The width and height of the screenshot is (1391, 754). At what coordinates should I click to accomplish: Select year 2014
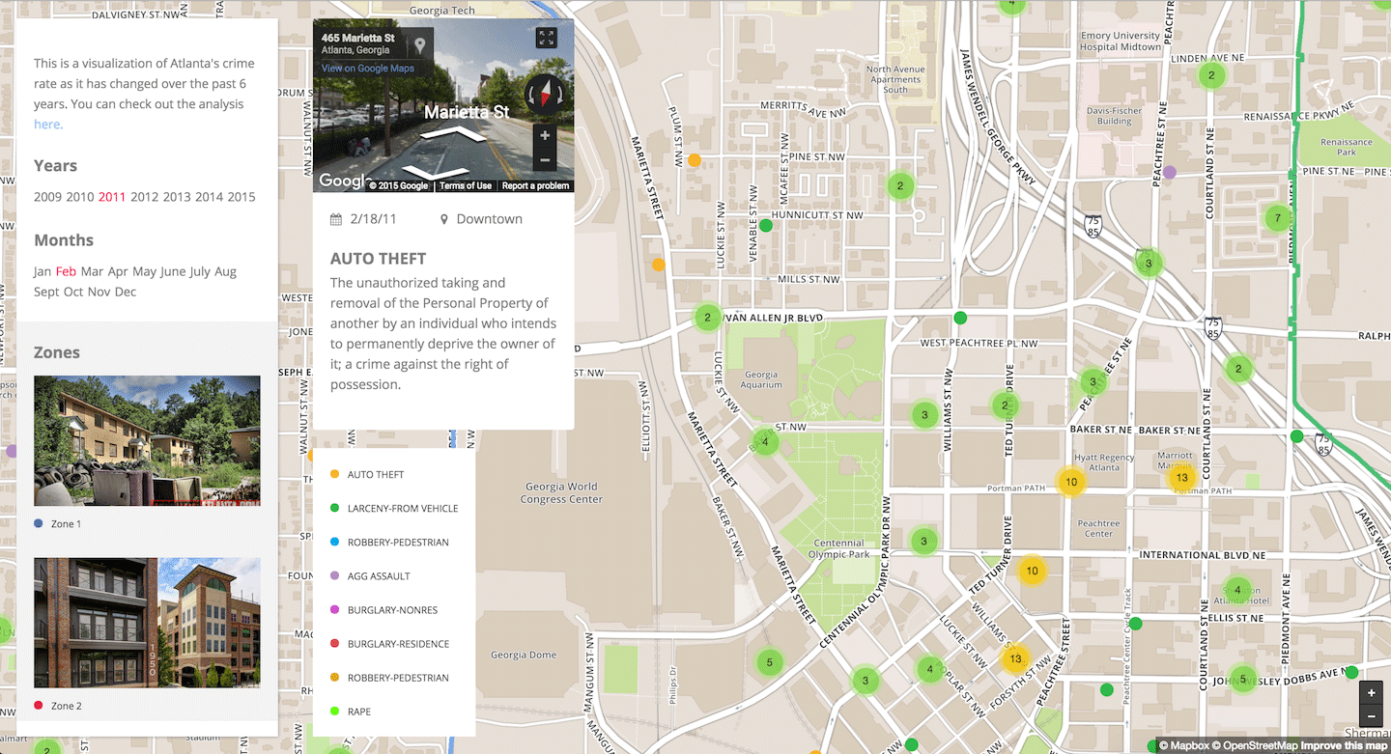coord(209,197)
